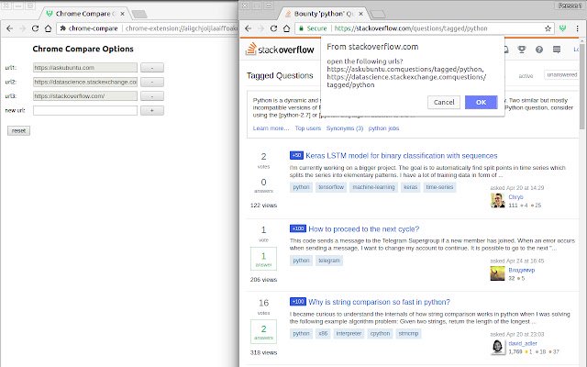Remove url3 stackoverflow.com with minus button
Viewport: 587px width, 367px height.
152,96
